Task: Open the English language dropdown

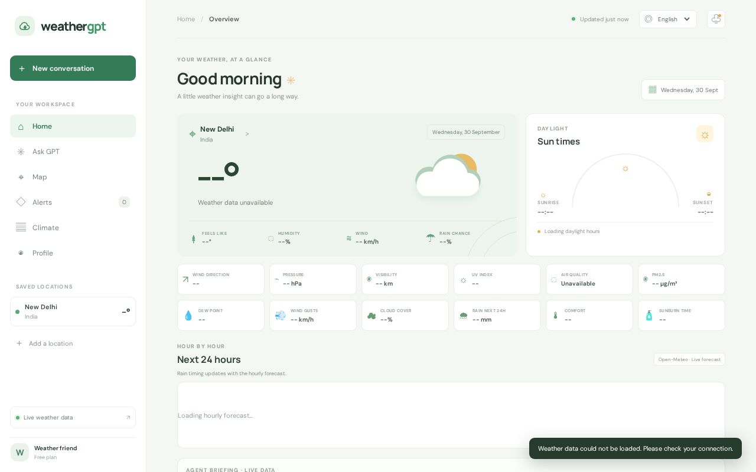Action: coord(668,19)
